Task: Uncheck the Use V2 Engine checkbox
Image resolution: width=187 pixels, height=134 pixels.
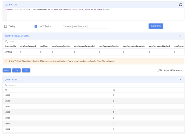Action: 36,26
